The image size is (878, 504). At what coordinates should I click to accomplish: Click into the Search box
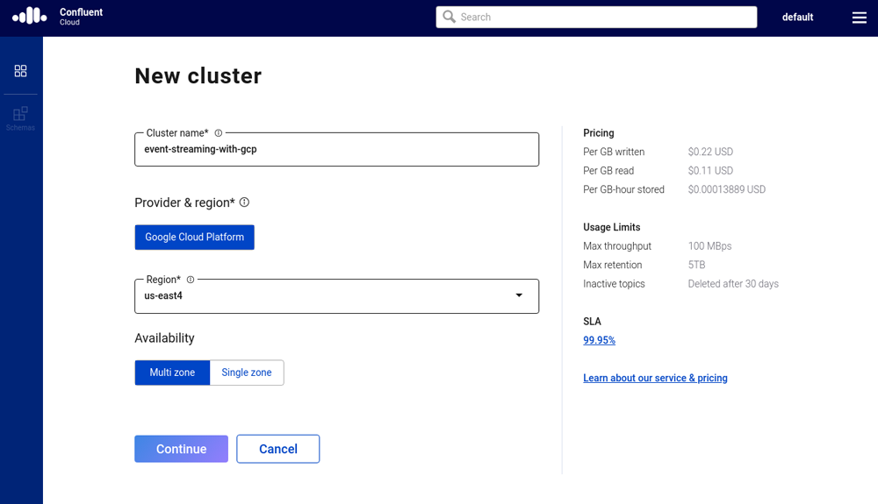[x=596, y=18]
